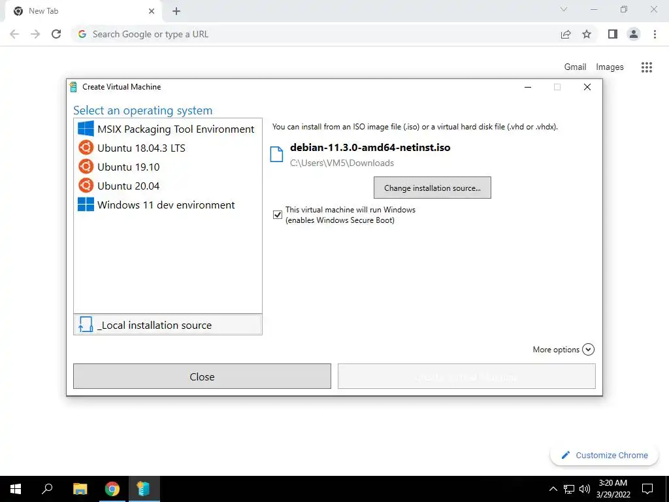Open Chrome tab search dropdown
This screenshot has width=669, height=502.
pos(564,9)
